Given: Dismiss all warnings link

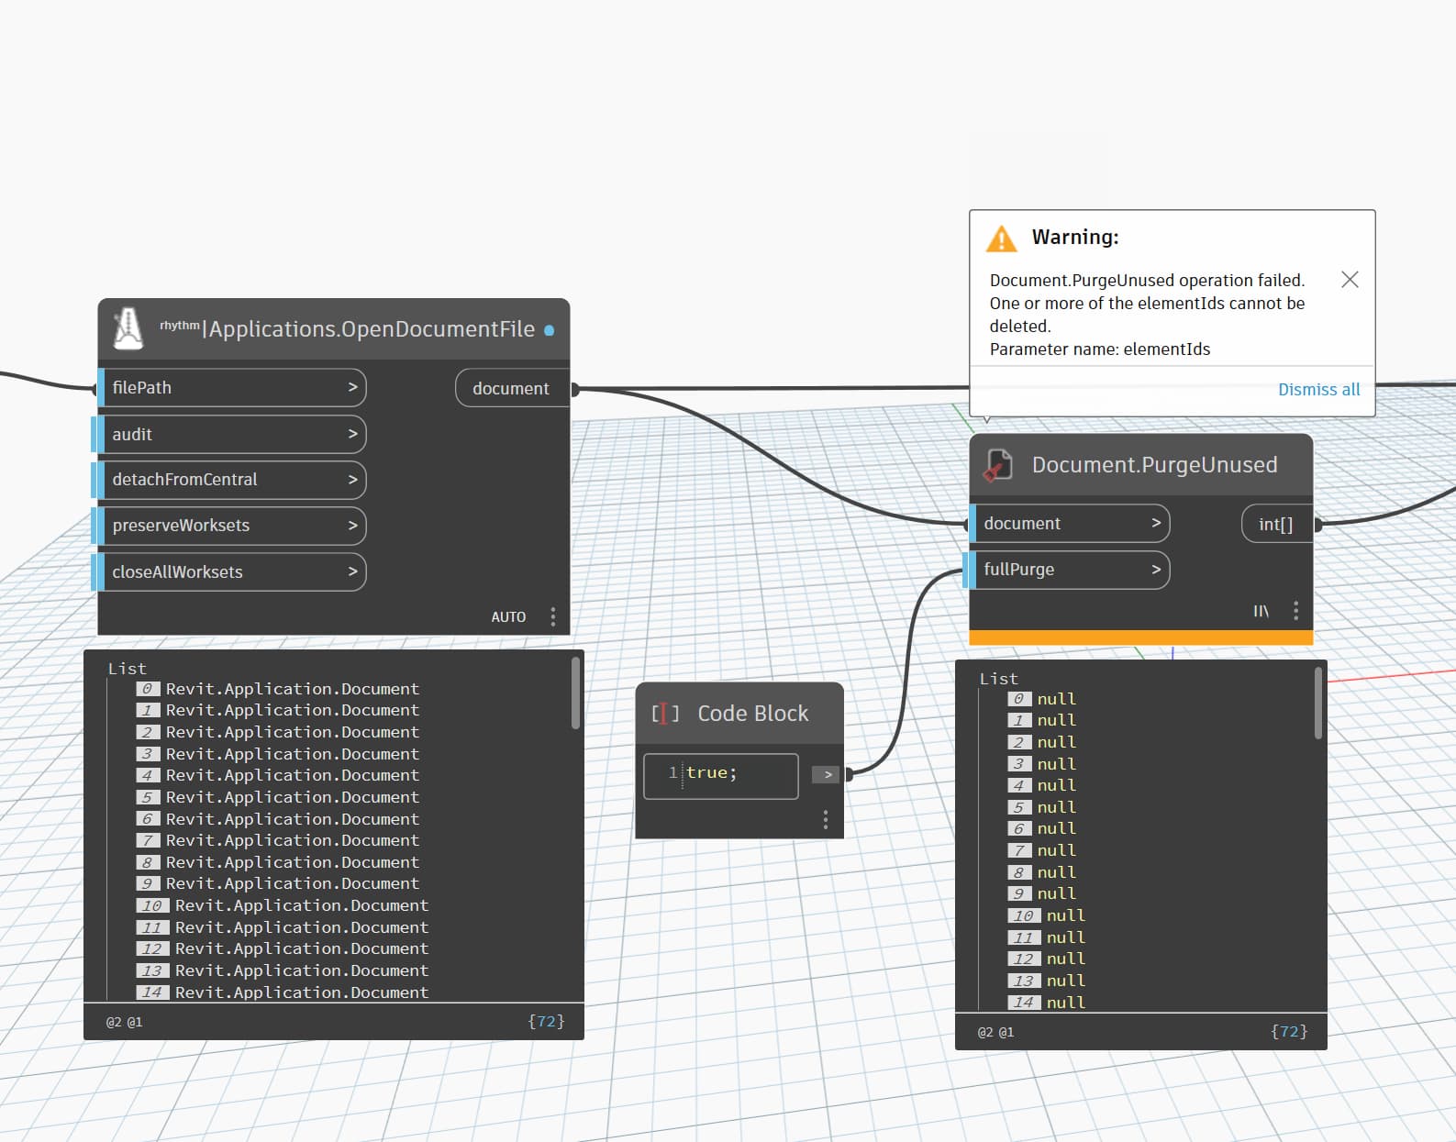Looking at the screenshot, I should (x=1318, y=390).
